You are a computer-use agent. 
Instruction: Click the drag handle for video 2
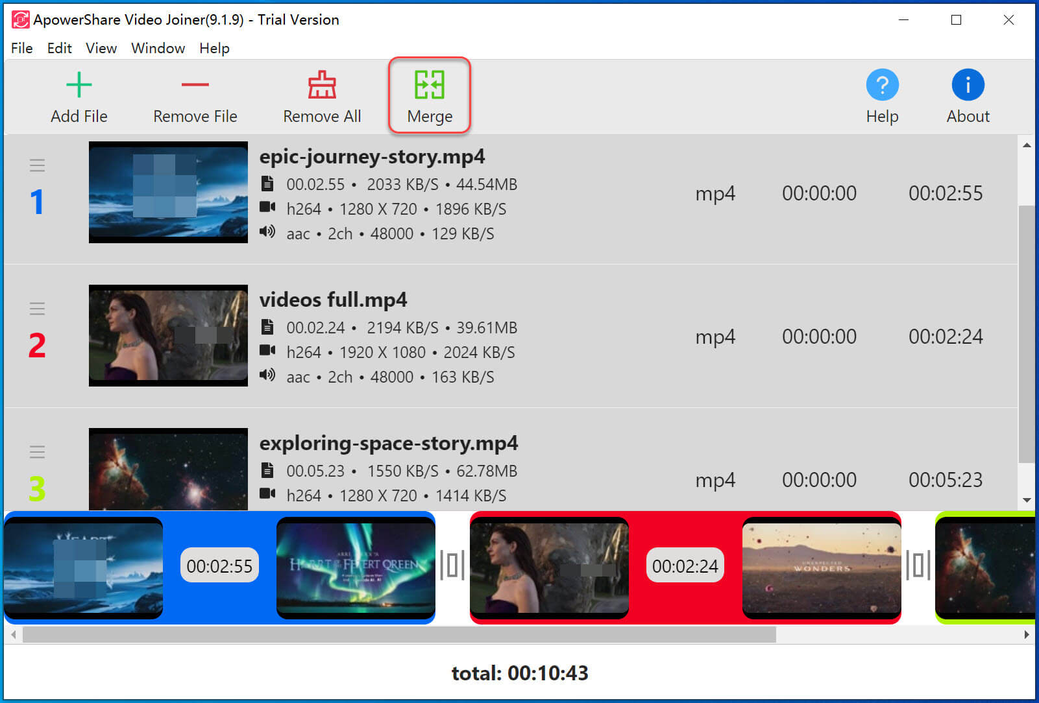[37, 309]
